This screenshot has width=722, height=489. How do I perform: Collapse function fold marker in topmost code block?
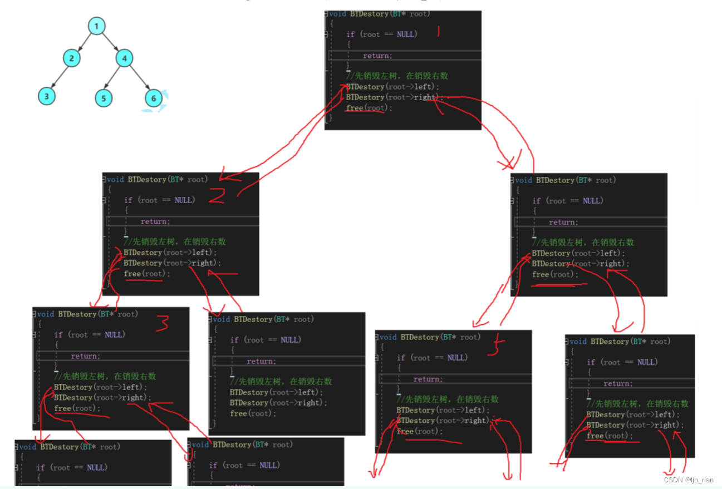(x=327, y=14)
